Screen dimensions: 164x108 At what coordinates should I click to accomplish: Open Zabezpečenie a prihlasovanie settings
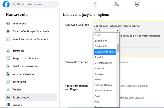point(30,31)
